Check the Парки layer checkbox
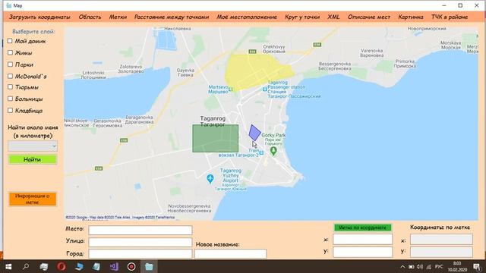 click(10, 64)
